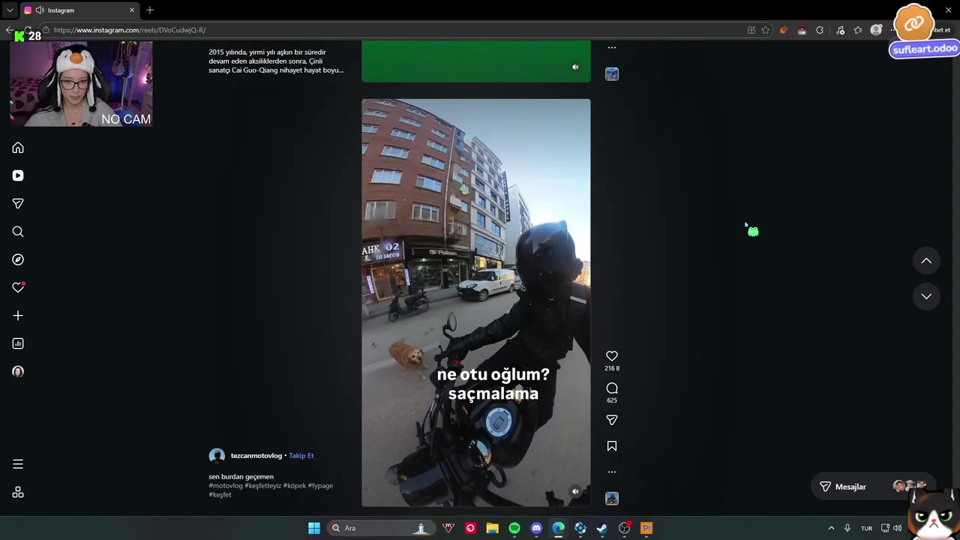
Task: Expand the caption about Cai Guo-Qiang
Action: tap(276, 61)
